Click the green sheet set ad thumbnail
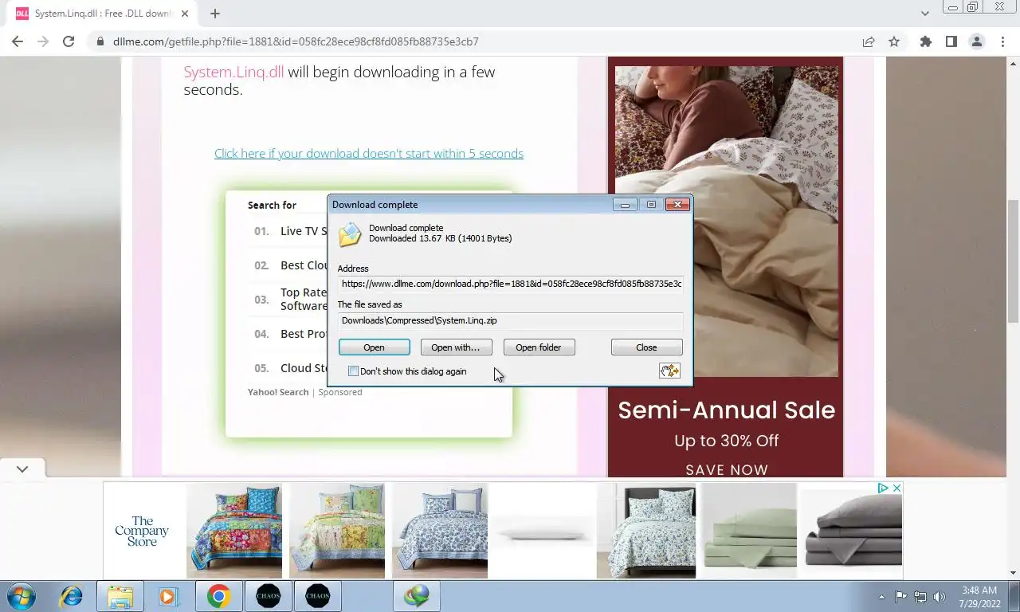This screenshot has width=1020, height=612. pyautogui.click(x=748, y=530)
